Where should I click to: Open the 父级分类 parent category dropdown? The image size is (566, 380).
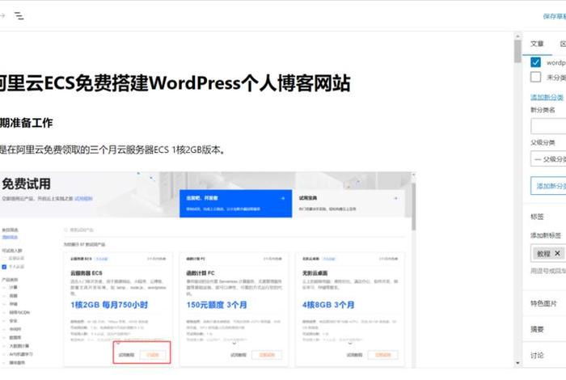point(548,158)
